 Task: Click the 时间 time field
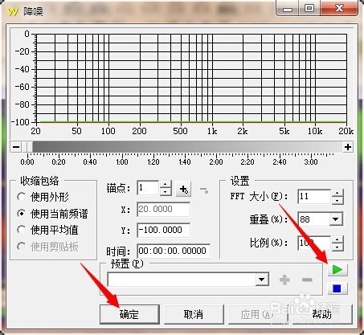pos(174,251)
